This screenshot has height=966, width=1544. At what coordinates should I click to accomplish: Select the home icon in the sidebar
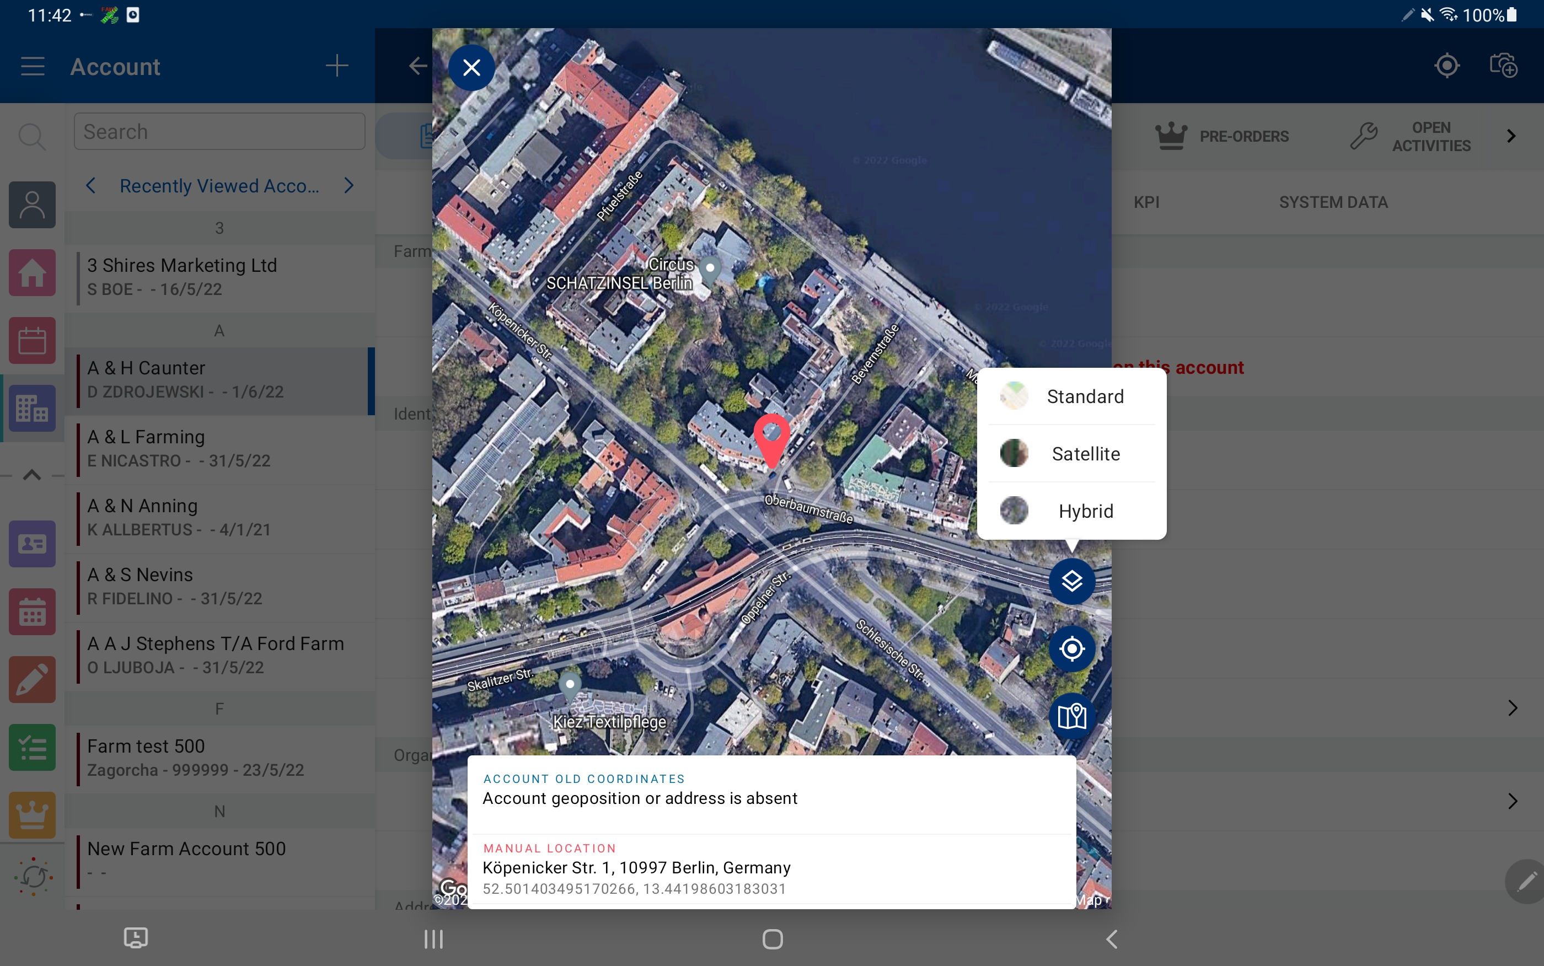(31, 273)
